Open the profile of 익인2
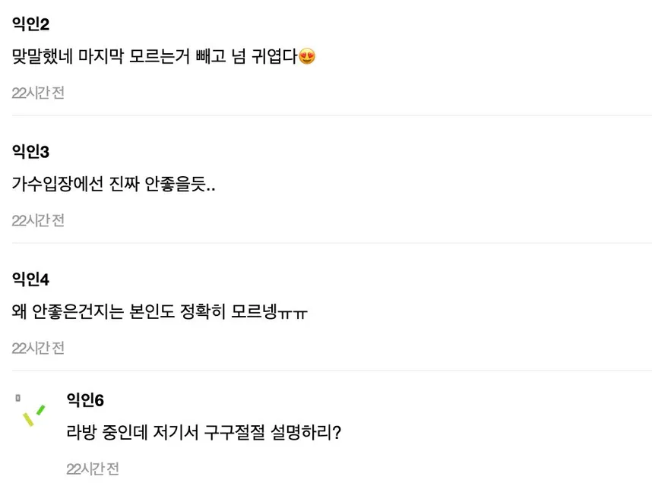 31,24
